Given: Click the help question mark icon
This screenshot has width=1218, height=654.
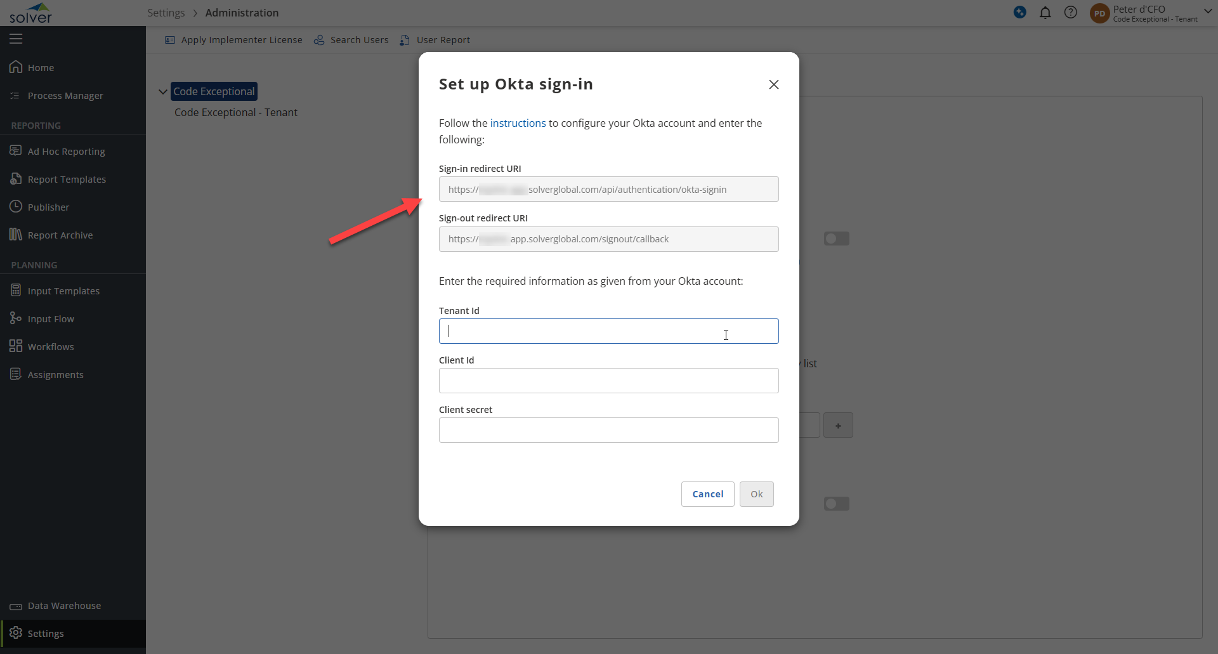Looking at the screenshot, I should 1070,13.
